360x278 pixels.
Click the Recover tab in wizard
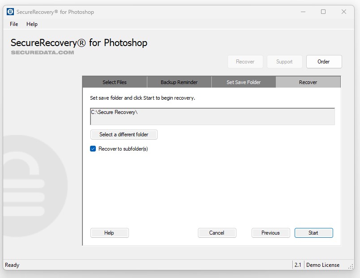308,82
